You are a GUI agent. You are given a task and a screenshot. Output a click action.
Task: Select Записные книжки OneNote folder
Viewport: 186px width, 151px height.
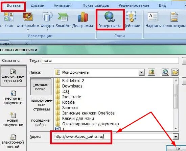85,113
